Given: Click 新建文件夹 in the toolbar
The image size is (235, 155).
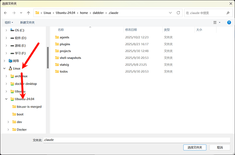Looking at the screenshot, I should point(27,22).
